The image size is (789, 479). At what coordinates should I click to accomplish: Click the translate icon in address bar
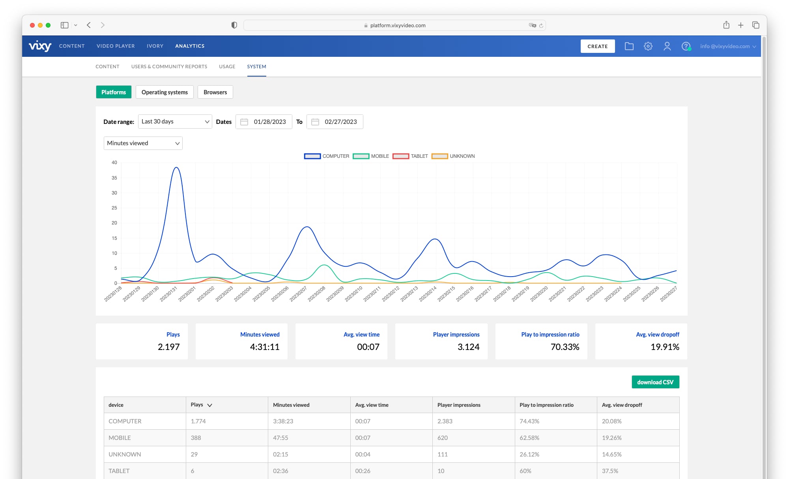pyautogui.click(x=532, y=25)
